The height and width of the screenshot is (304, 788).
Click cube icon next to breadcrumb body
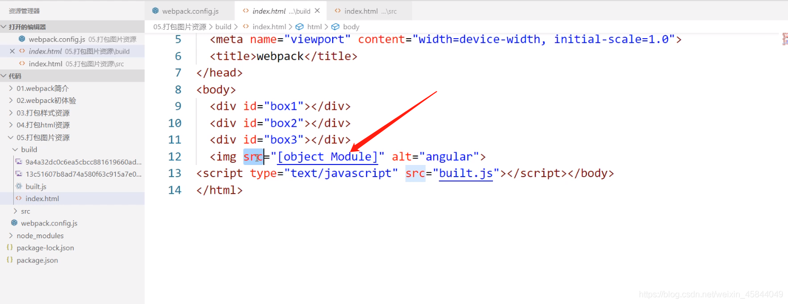click(335, 27)
